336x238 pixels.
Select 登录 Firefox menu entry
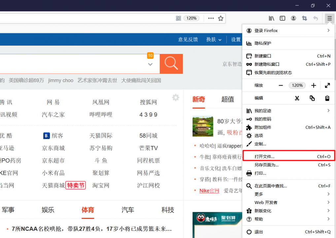pos(288,31)
